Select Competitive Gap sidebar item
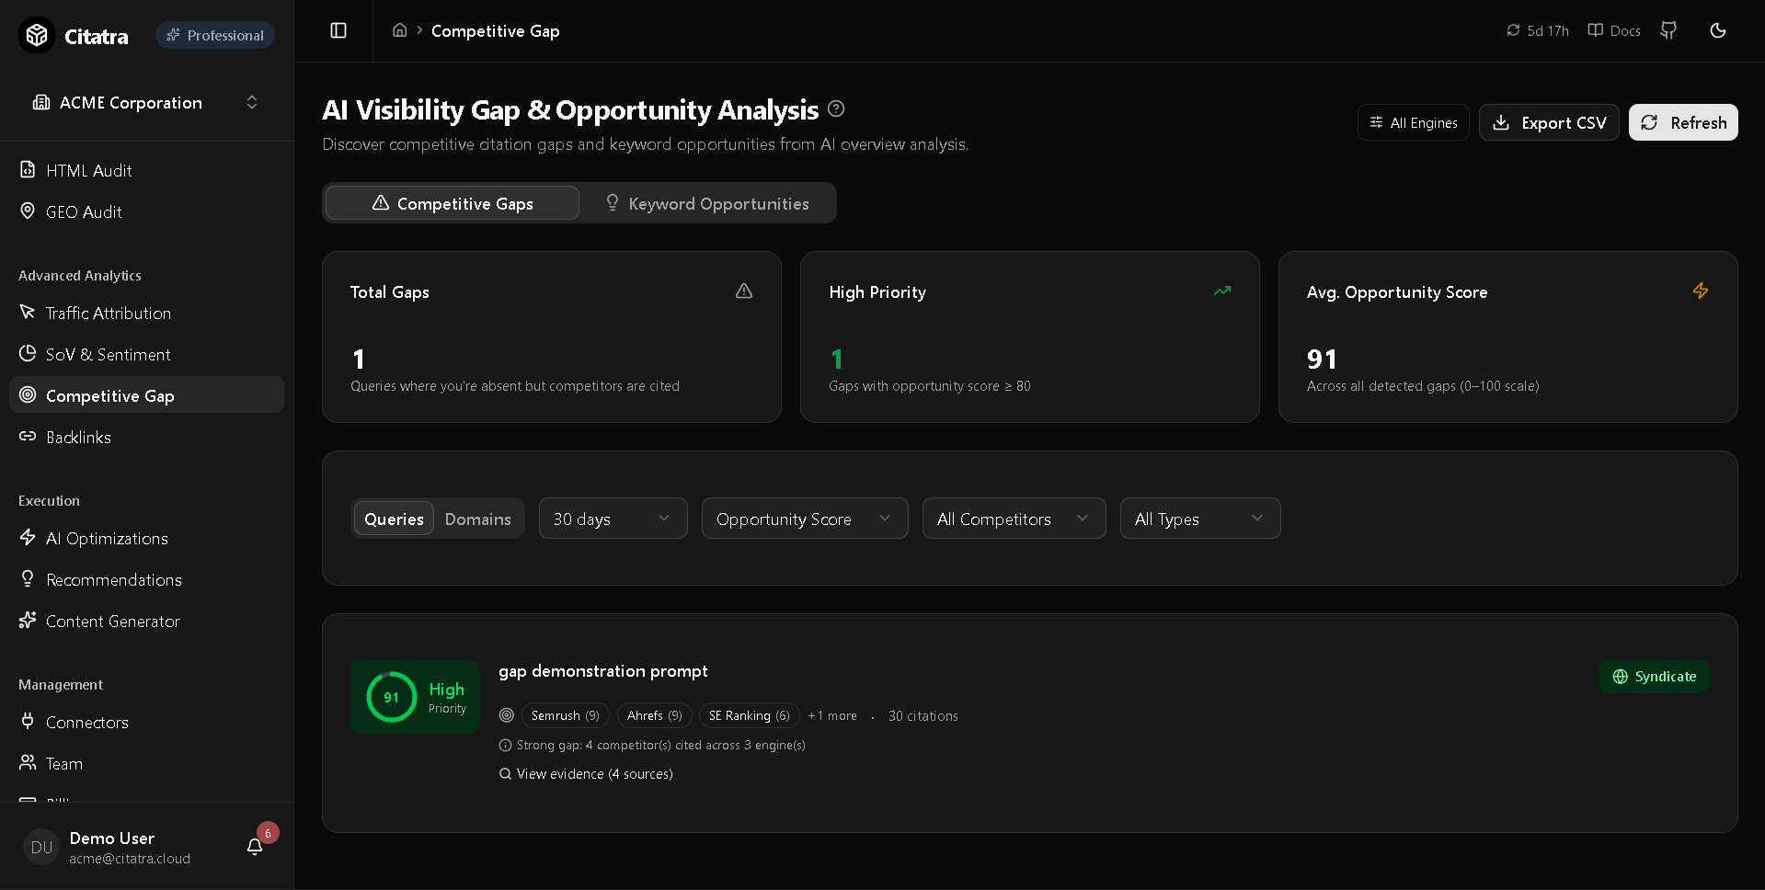 [146, 395]
